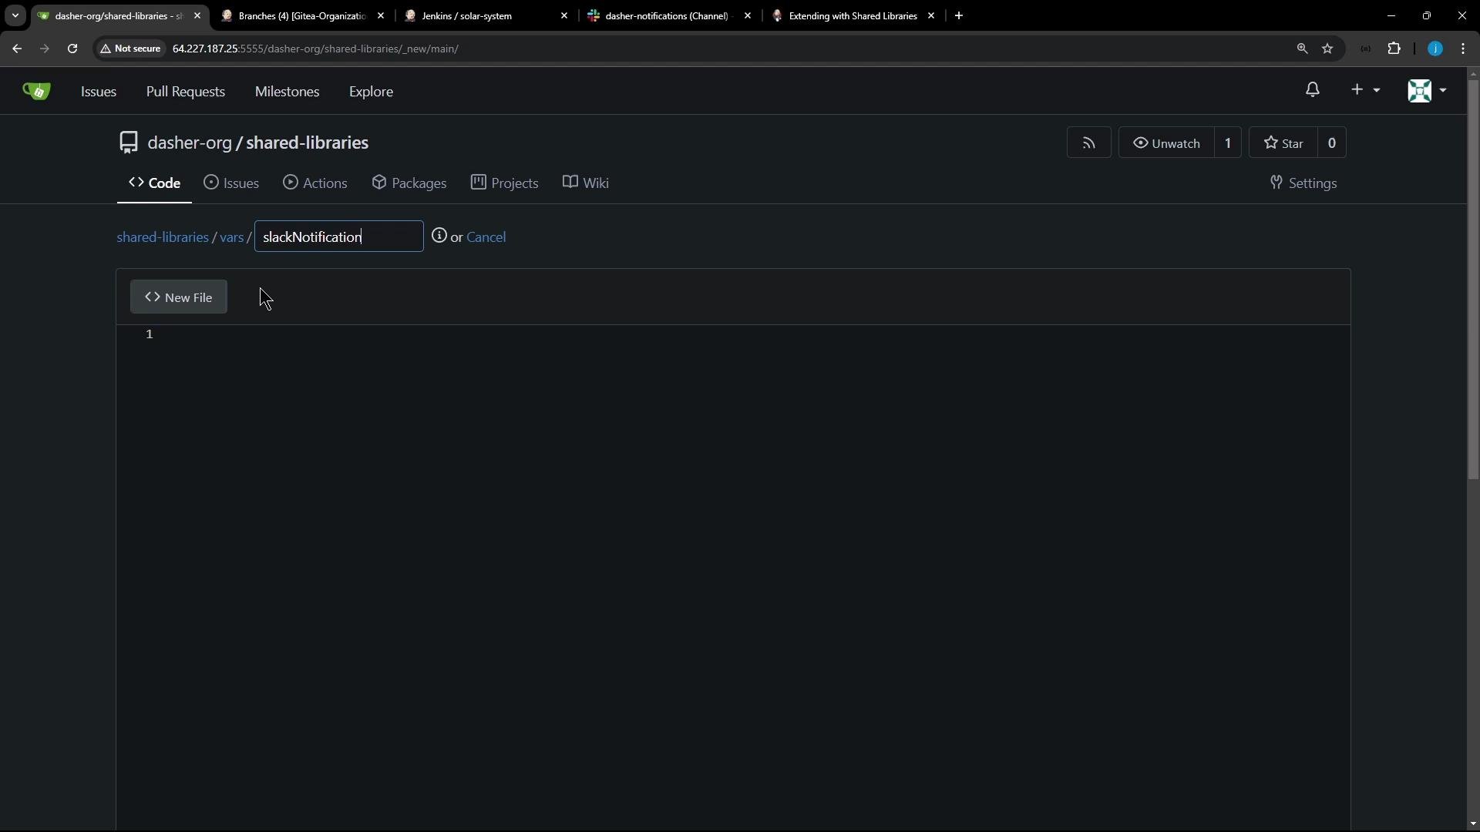
Task: Open the Packages tab
Action: pos(409,183)
